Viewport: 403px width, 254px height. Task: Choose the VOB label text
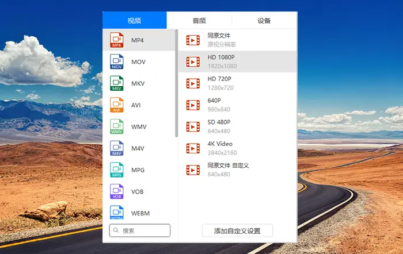click(138, 192)
